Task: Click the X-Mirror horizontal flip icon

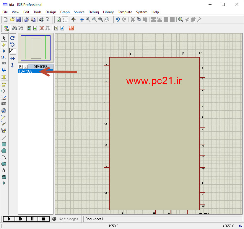Action: pos(12,59)
